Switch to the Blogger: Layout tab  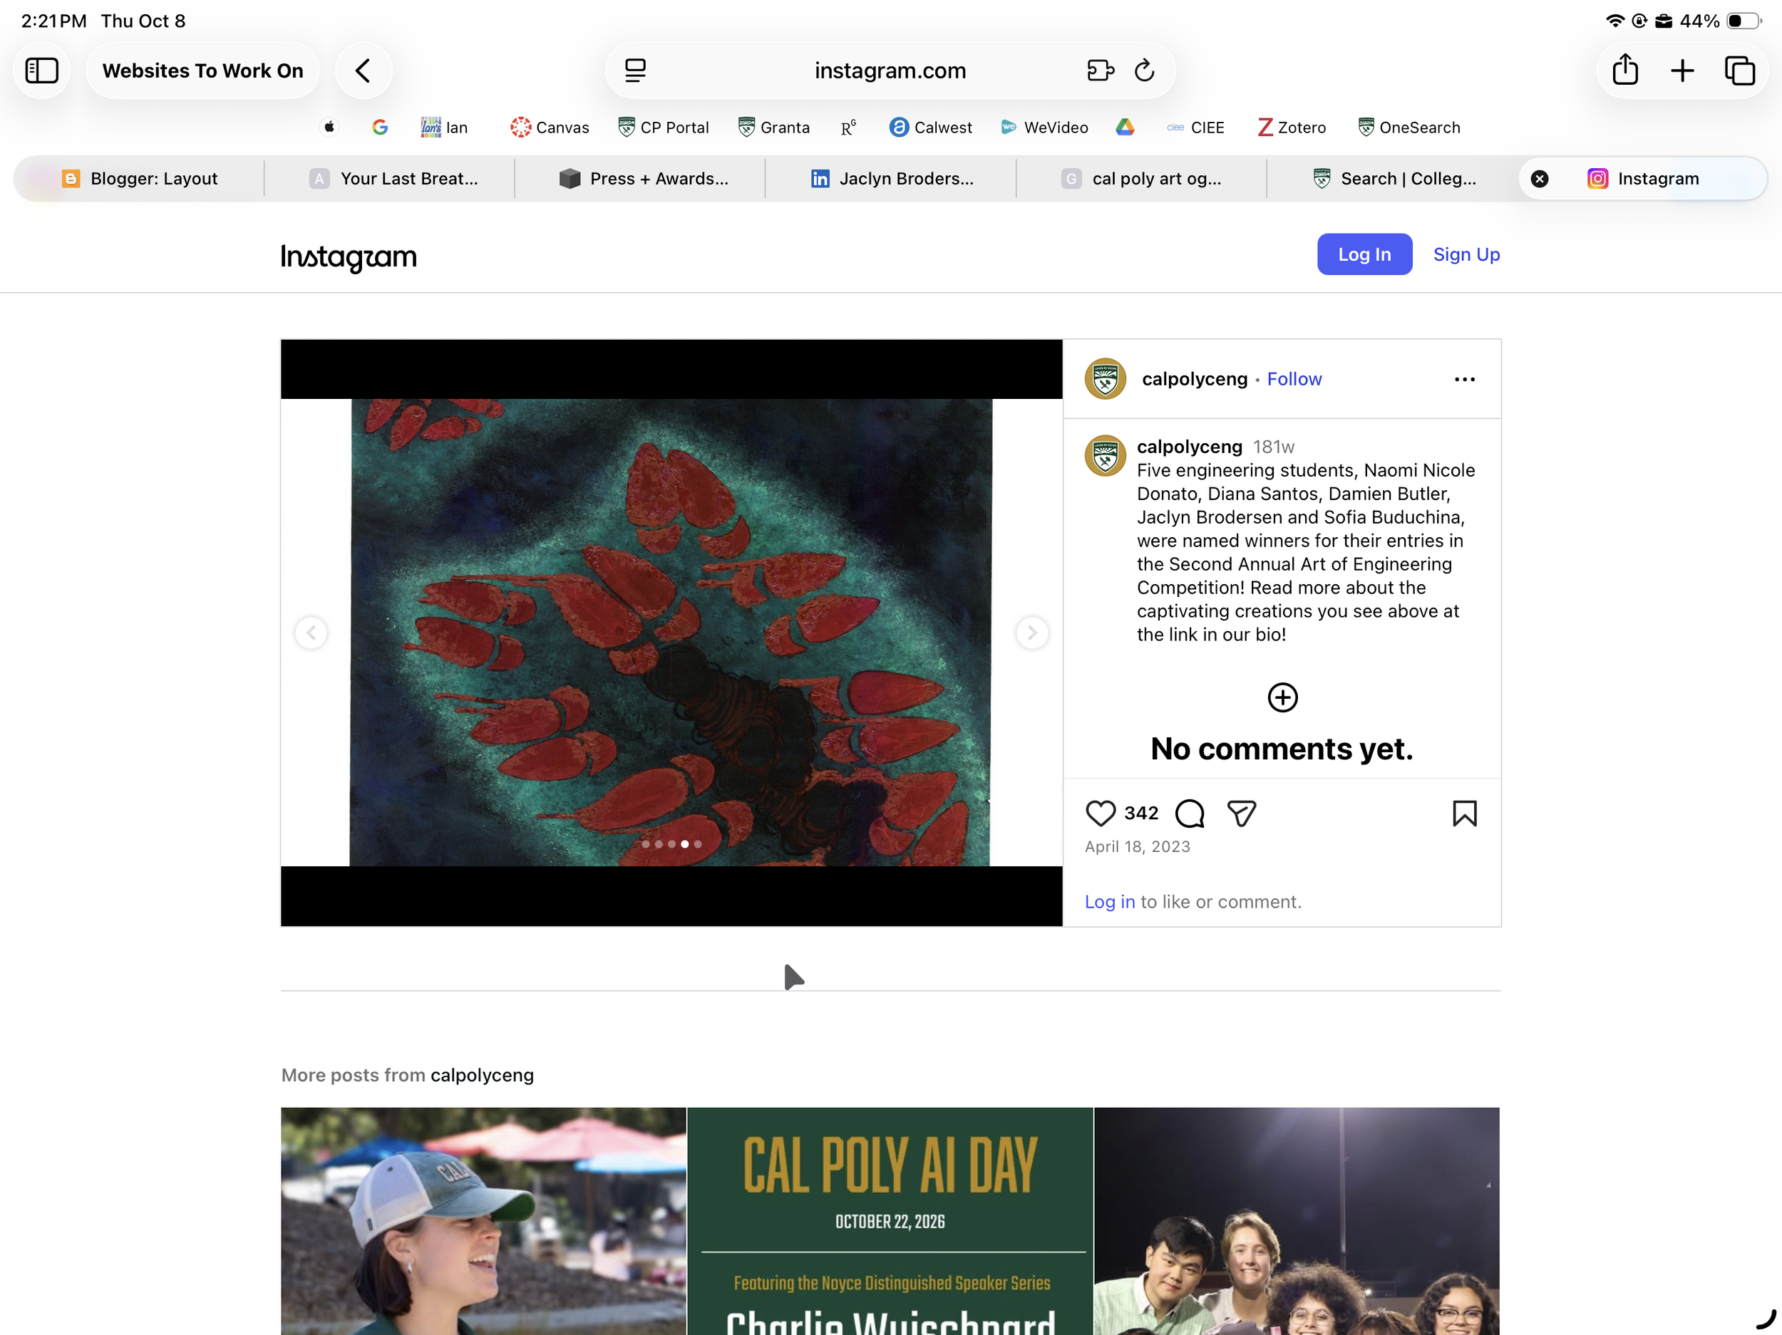point(140,179)
